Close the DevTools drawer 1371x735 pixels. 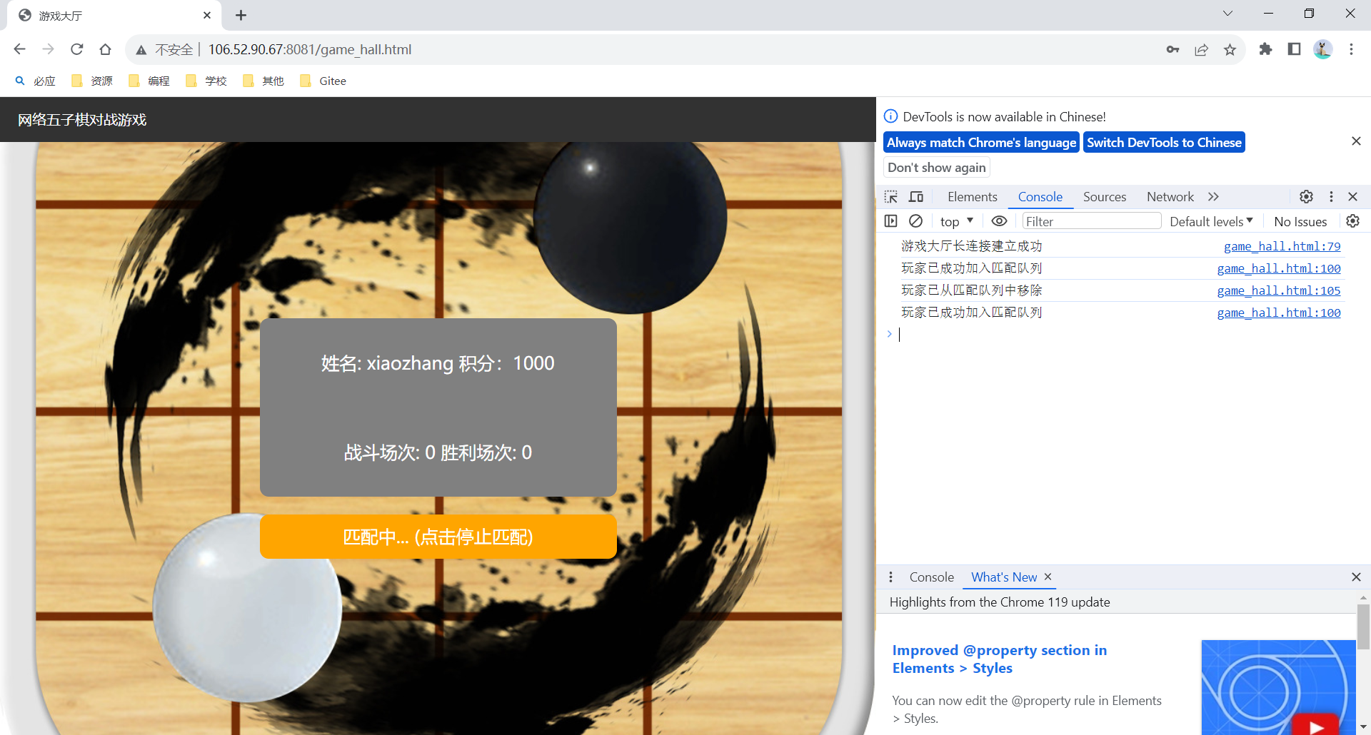[x=1356, y=577]
